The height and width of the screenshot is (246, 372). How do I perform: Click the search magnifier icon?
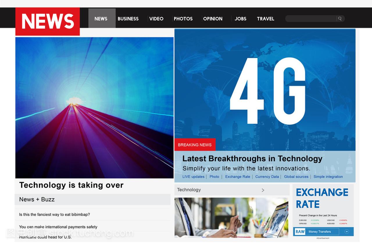click(x=340, y=19)
